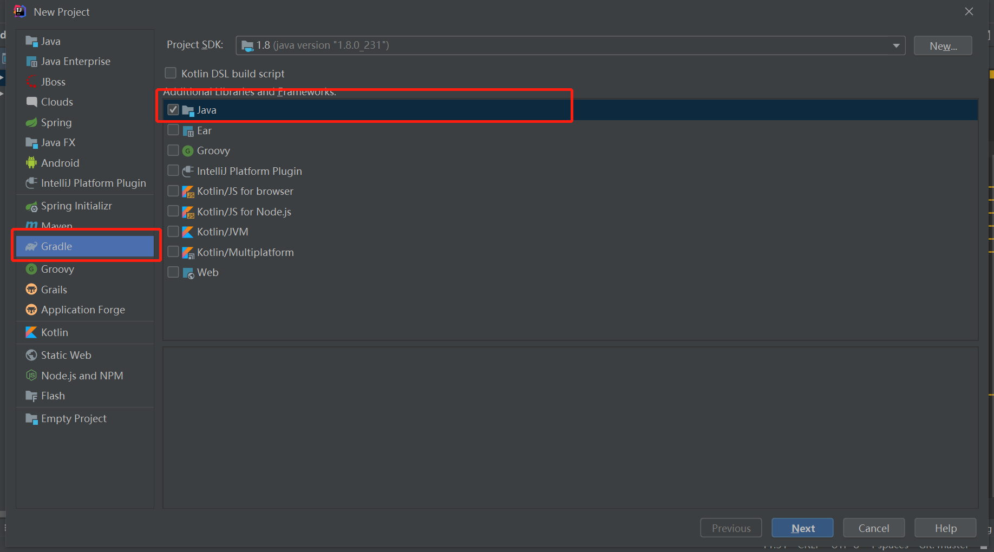The width and height of the screenshot is (994, 552).
Task: Select the Spring Initializr generator icon
Action: click(x=31, y=206)
